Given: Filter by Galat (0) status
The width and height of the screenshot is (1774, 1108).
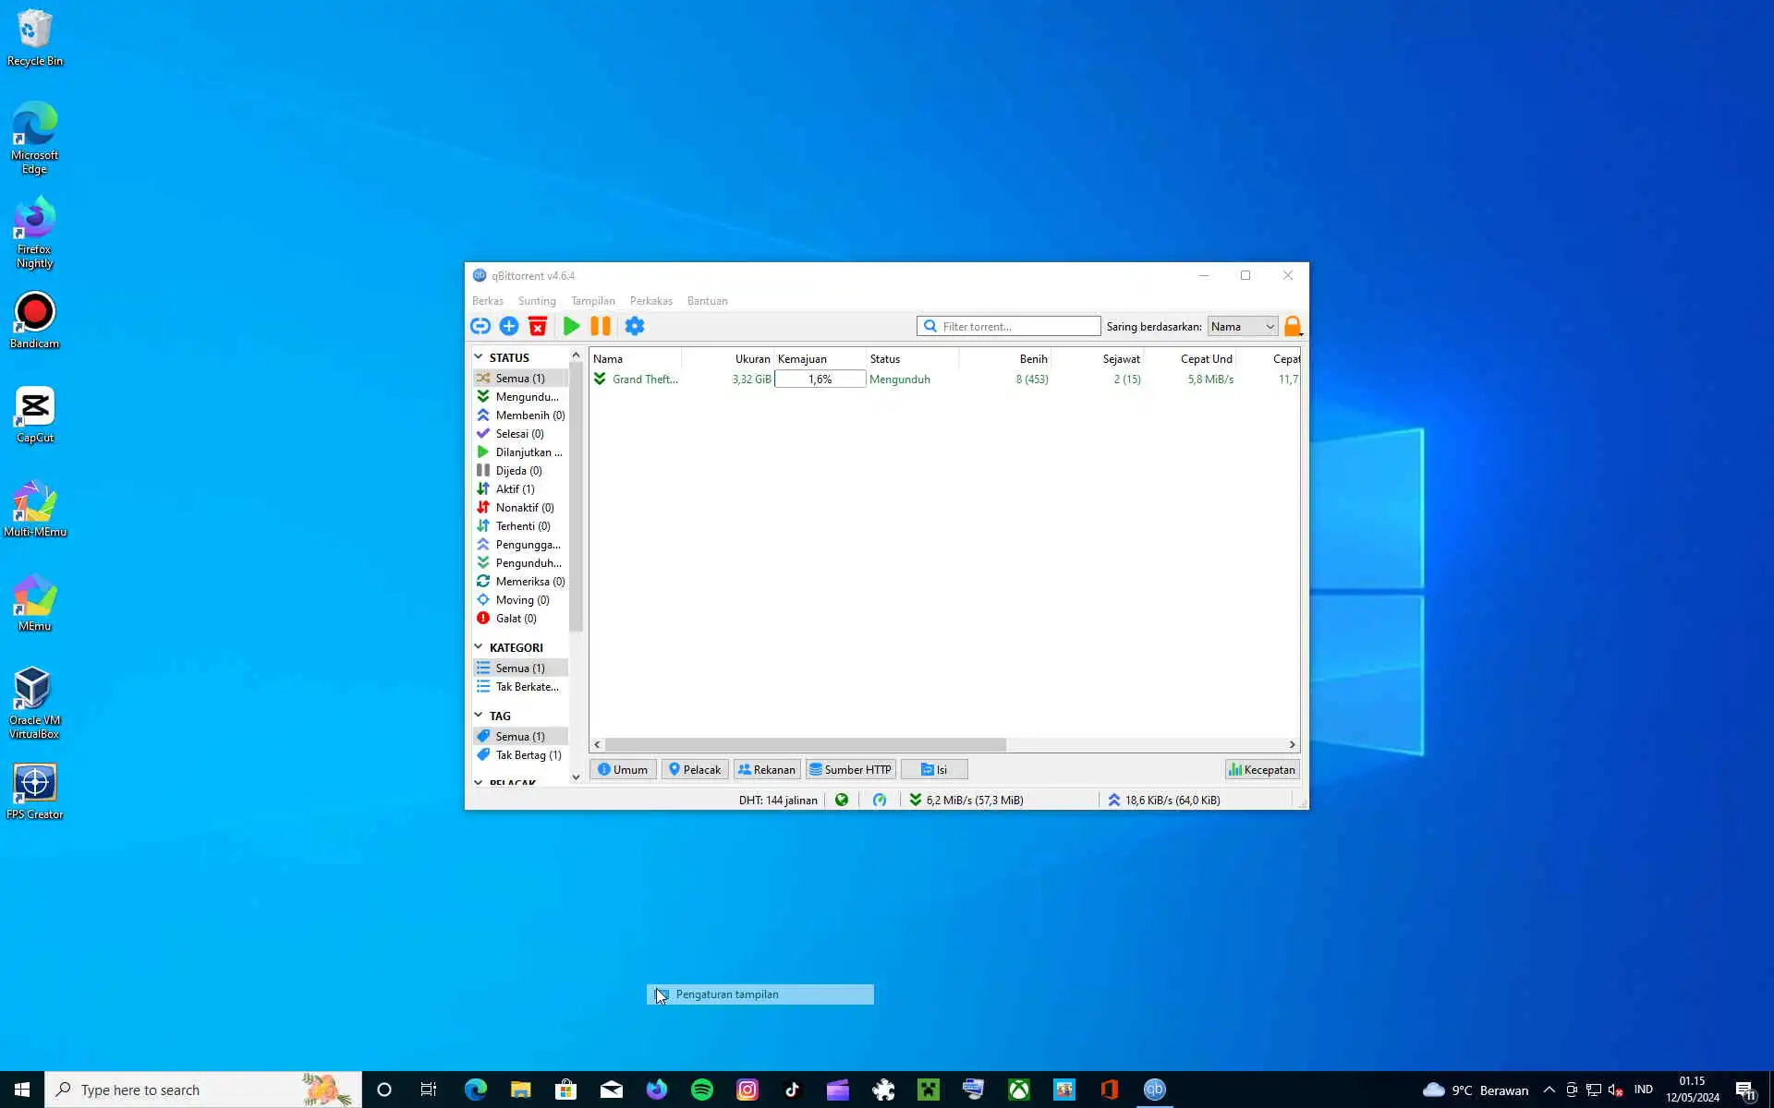Looking at the screenshot, I should tap(516, 619).
